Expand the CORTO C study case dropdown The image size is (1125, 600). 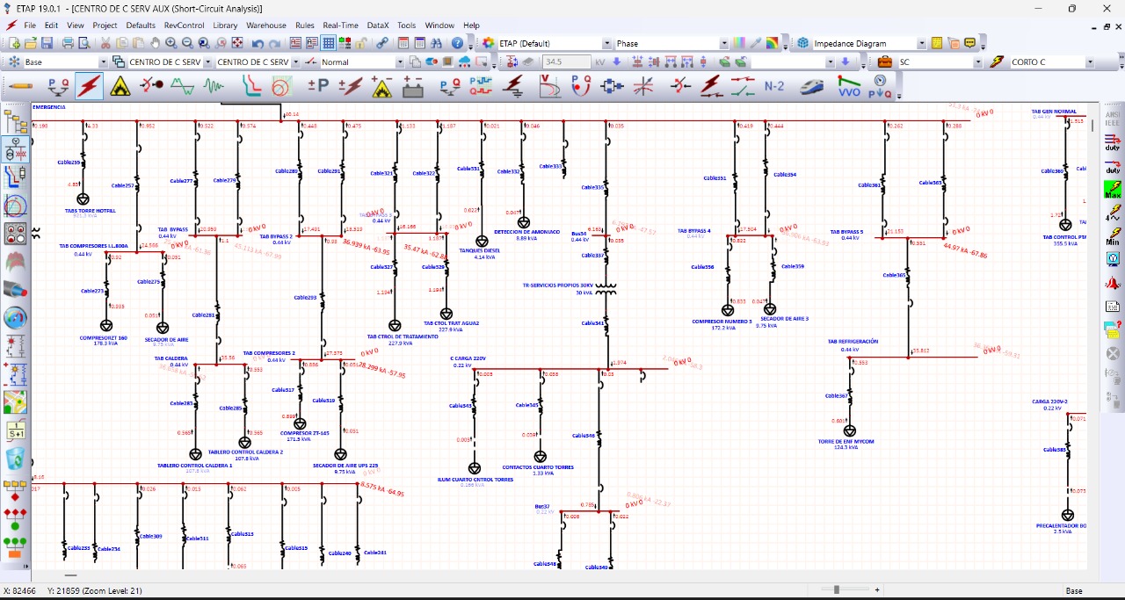(1091, 62)
